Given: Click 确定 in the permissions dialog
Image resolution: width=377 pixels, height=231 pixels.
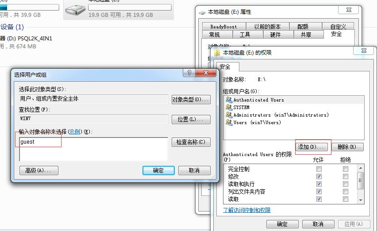Looking at the screenshot, I should (282, 224).
